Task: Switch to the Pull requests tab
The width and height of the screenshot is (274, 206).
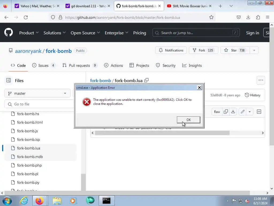Action: point(79,65)
